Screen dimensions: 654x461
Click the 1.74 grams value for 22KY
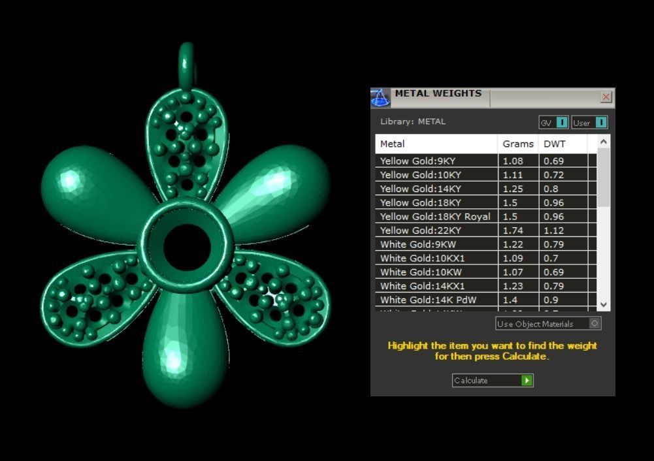(x=513, y=230)
